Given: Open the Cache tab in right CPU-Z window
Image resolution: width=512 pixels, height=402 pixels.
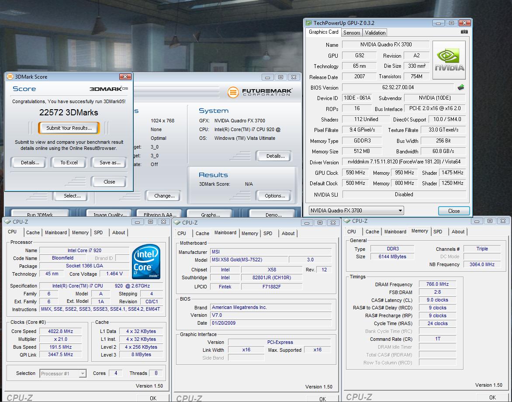Looking at the screenshot, I should [x=372, y=232].
